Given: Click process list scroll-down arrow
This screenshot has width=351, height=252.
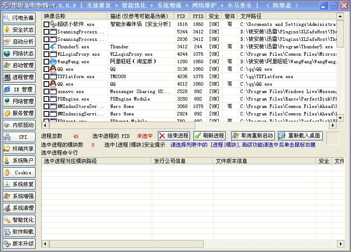Looking at the screenshot, I should click(340, 118).
